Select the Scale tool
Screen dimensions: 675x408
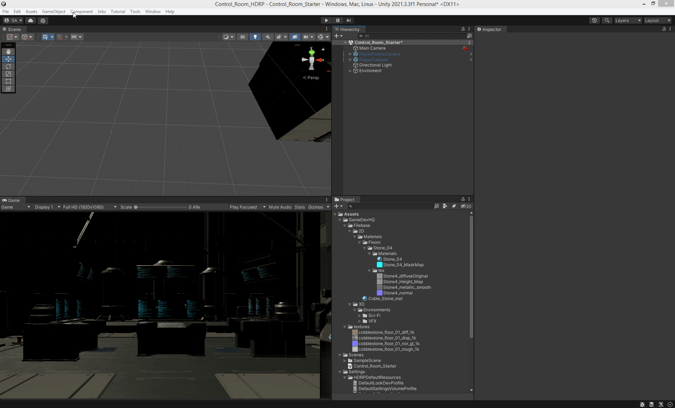[8, 74]
